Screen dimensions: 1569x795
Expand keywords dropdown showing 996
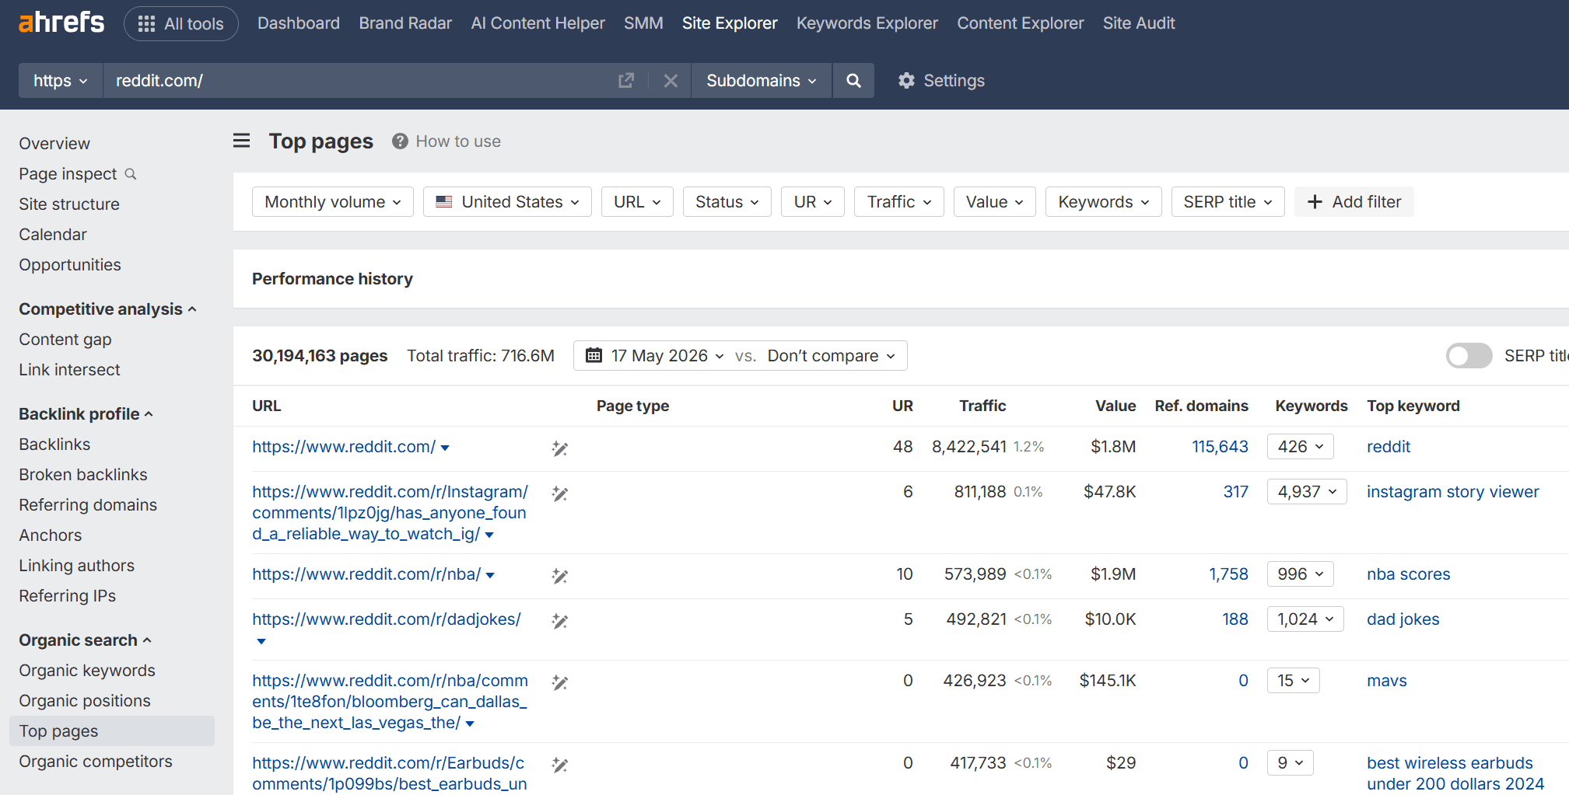coord(1301,574)
